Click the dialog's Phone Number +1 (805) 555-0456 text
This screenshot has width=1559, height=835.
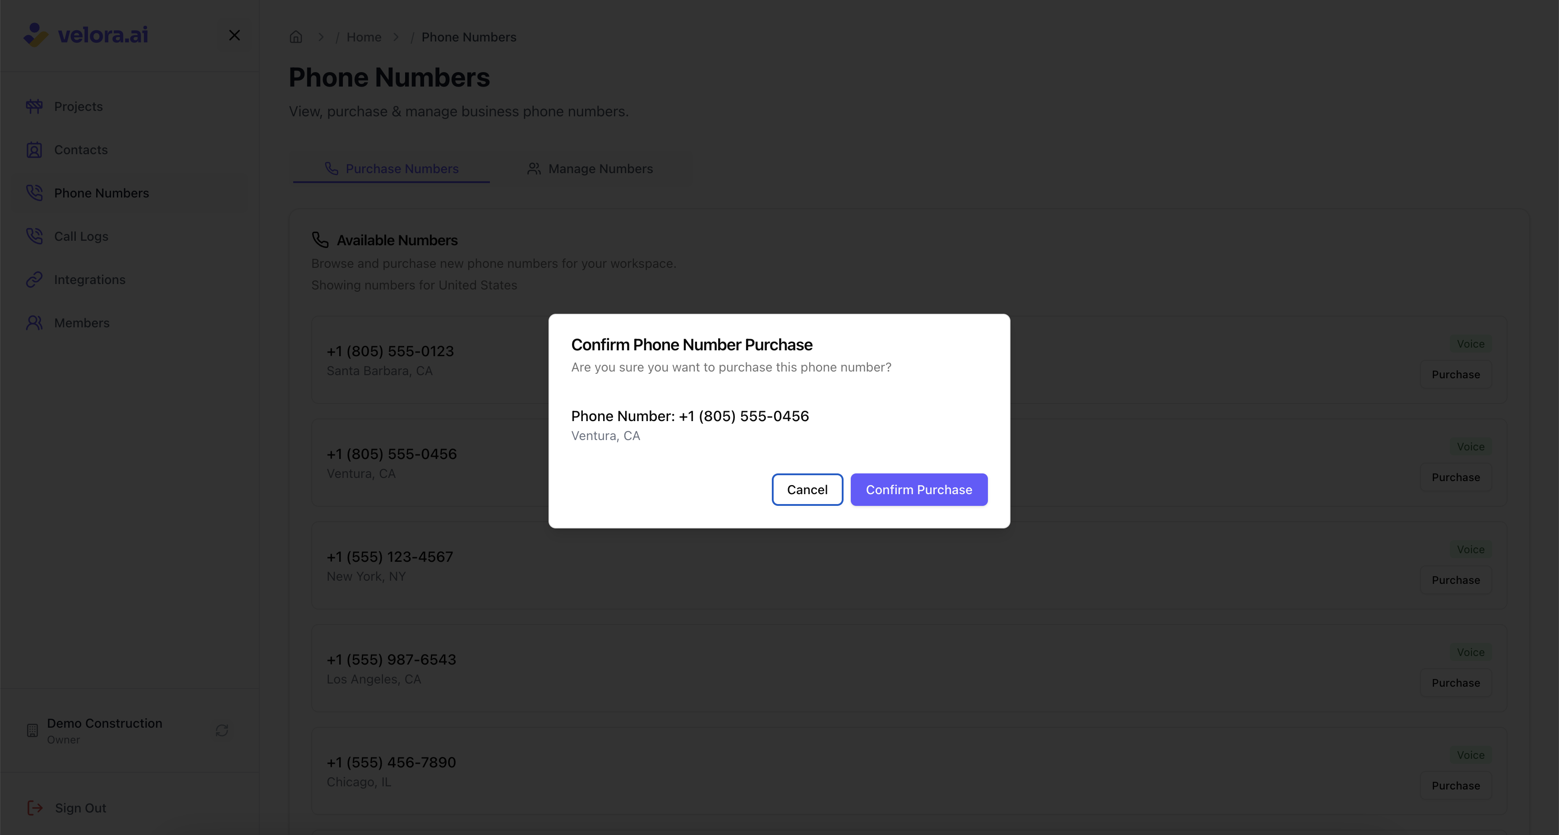[690, 416]
